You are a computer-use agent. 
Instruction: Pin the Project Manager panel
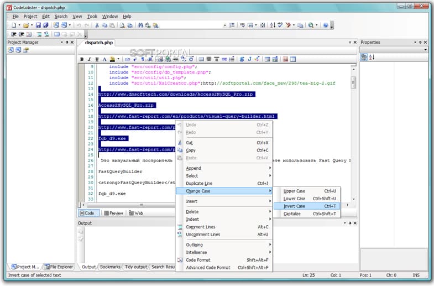pyautogui.click(x=67, y=43)
